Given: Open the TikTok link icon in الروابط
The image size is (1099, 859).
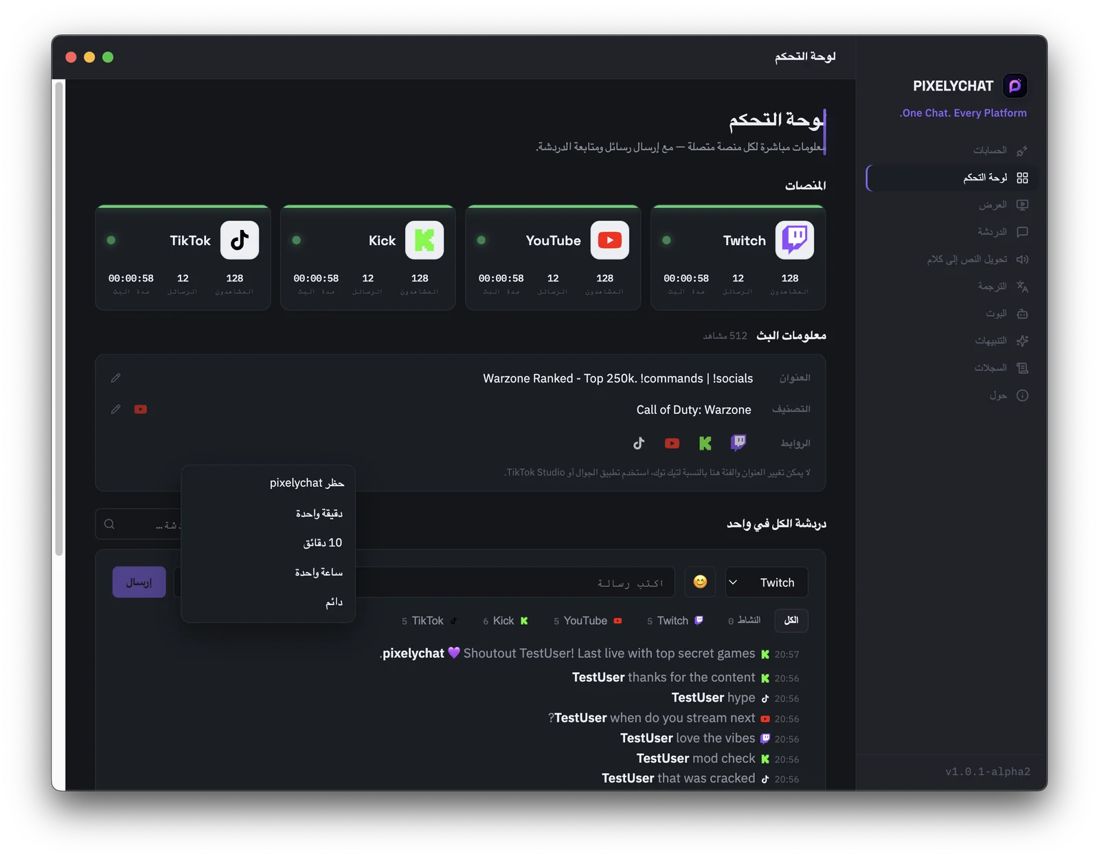Looking at the screenshot, I should pos(639,443).
